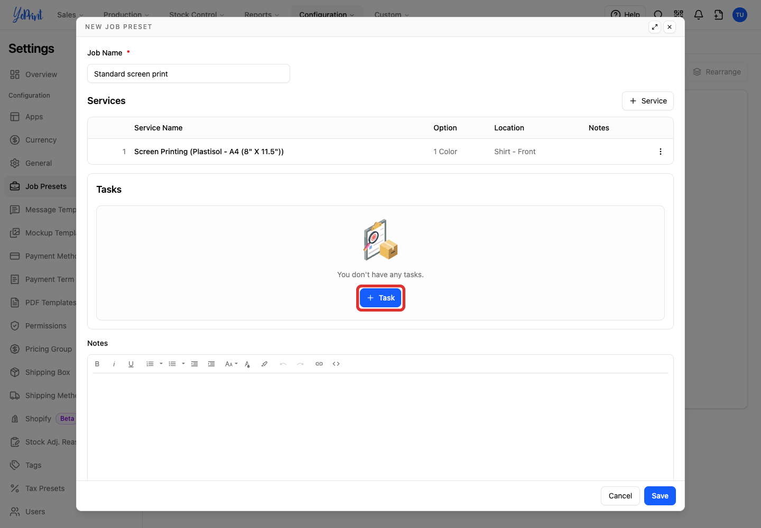Screen dimensions: 761x528
Task: Insert an unordered bullet list
Action: point(172,364)
